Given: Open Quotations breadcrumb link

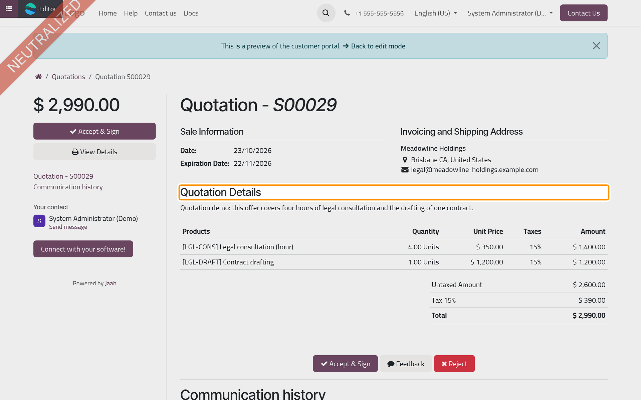Looking at the screenshot, I should (x=68, y=77).
